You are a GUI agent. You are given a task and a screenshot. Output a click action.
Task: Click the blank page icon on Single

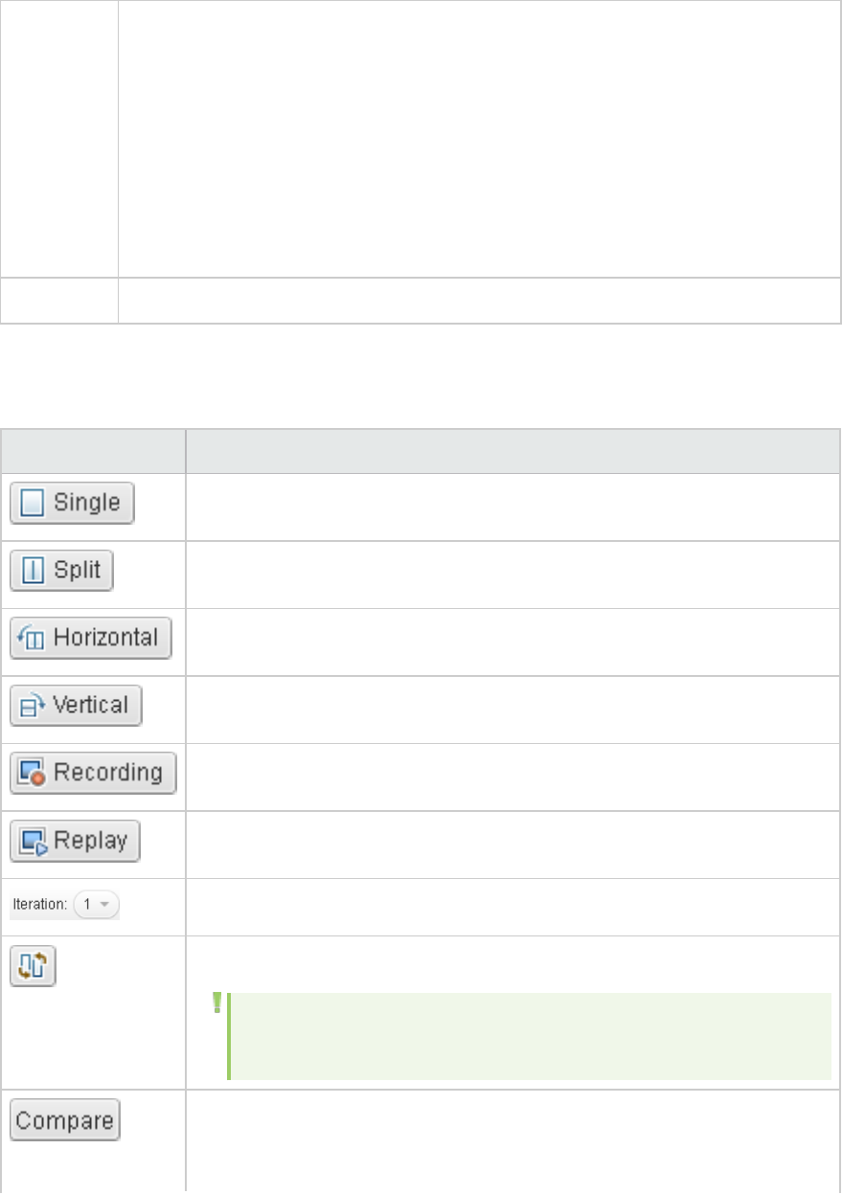tap(33, 504)
